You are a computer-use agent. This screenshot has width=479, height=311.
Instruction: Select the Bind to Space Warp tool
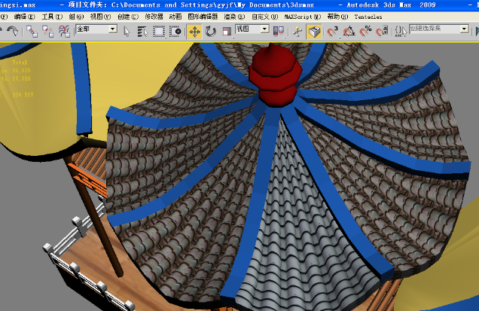64,31
